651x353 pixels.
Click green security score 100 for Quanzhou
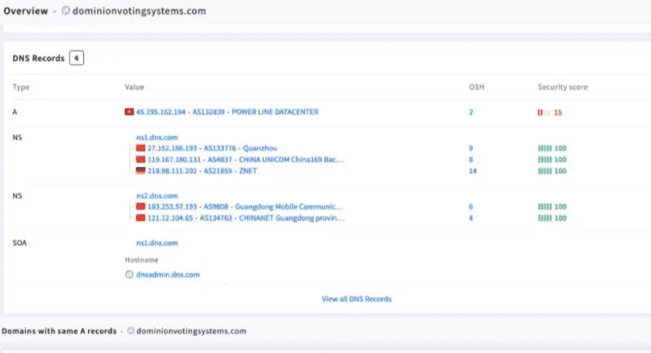tap(552, 149)
